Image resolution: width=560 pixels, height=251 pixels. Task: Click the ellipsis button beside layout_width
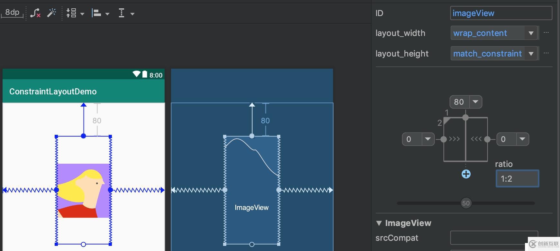point(546,33)
